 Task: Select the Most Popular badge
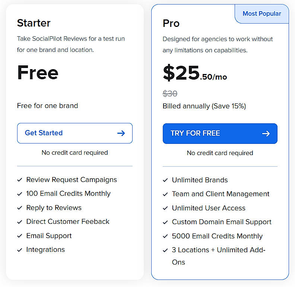(x=262, y=14)
